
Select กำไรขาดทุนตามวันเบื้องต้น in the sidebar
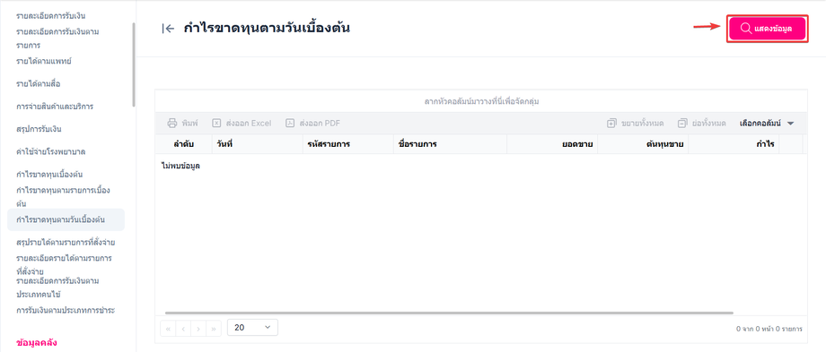tap(66, 219)
